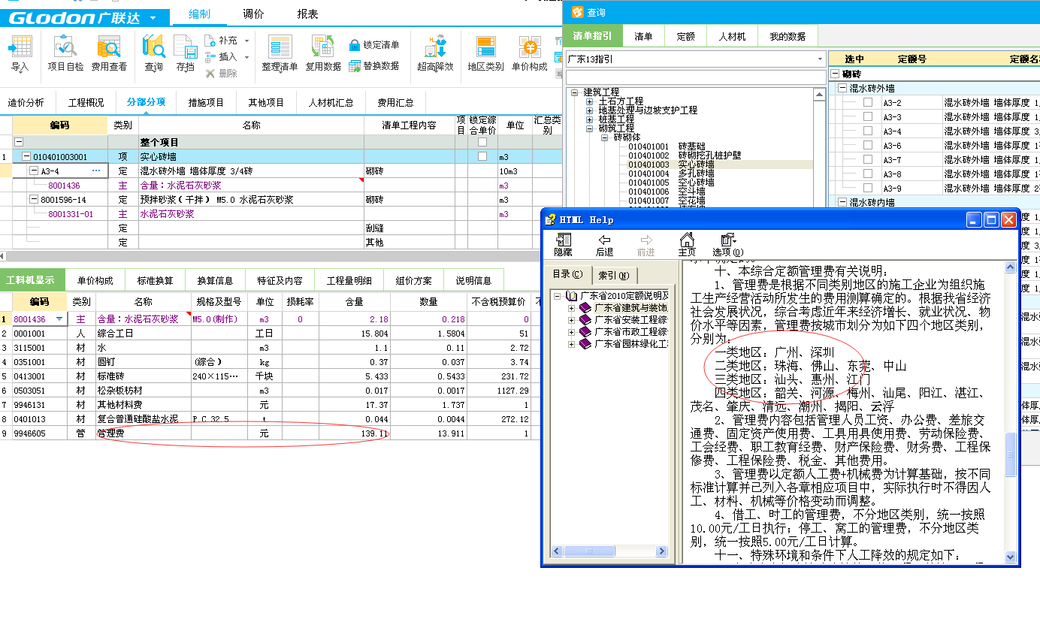This screenshot has width=1040, height=628.
Task: Click the search field under 广东13指引
Action: click(x=695, y=77)
